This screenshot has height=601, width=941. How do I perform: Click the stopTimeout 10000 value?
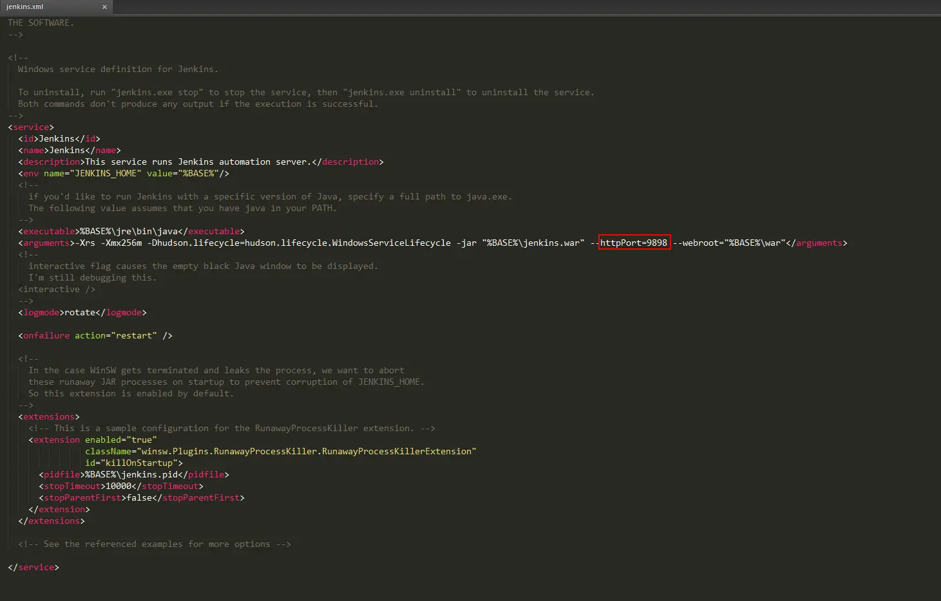119,486
